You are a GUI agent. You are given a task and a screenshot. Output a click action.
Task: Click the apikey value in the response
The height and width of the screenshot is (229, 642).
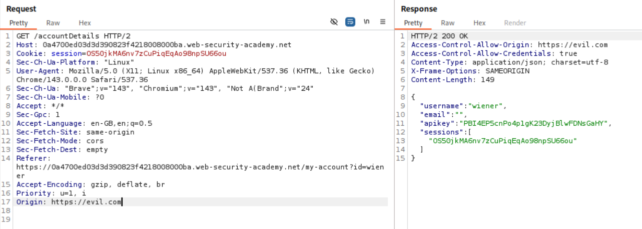point(535,123)
